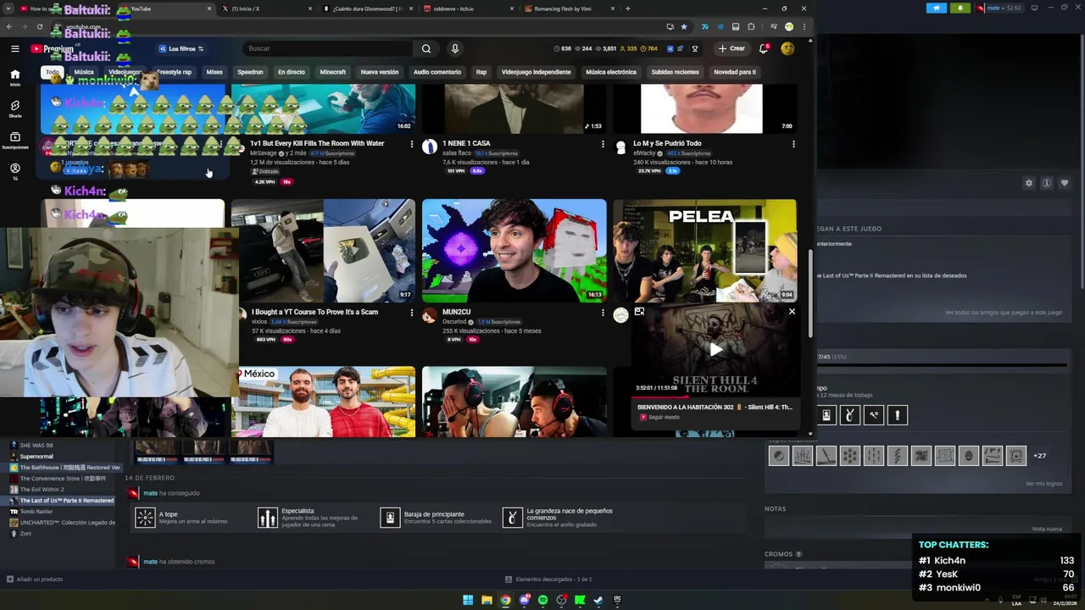1085x610 pixels.
Task: Open options for Lo M y se Pudrió Todo
Action: (793, 144)
